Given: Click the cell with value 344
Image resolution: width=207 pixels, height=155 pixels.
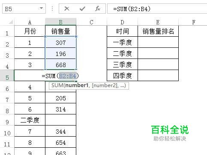Looking at the screenshot, I should point(60,131).
